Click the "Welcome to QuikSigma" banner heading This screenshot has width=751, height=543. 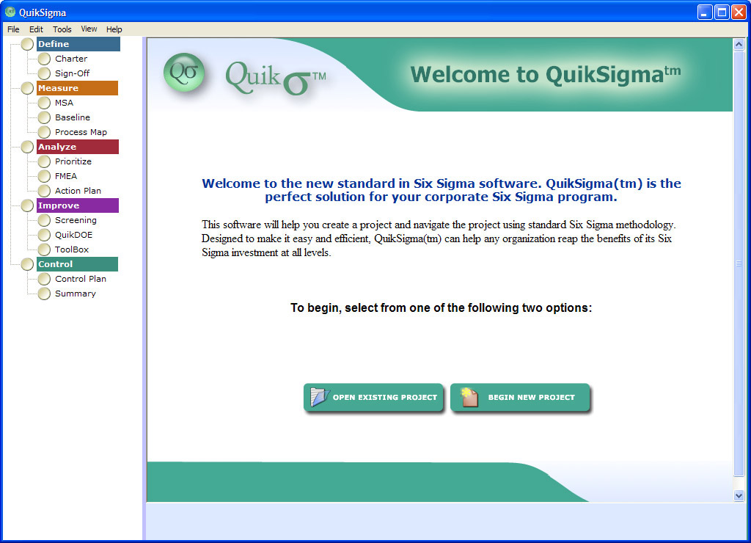click(546, 74)
